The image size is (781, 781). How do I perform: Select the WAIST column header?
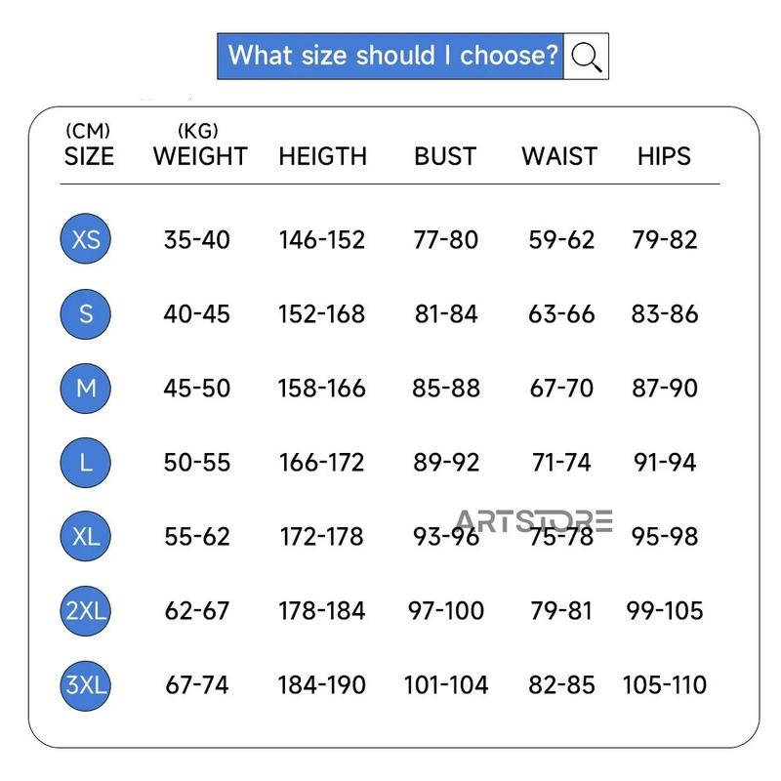tap(559, 156)
